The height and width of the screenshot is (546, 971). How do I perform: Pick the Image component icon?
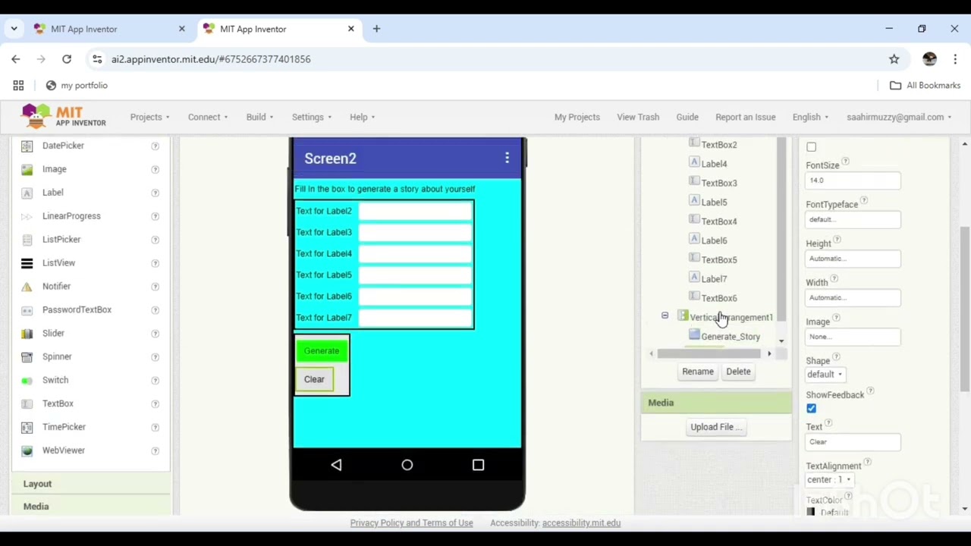[x=27, y=169]
